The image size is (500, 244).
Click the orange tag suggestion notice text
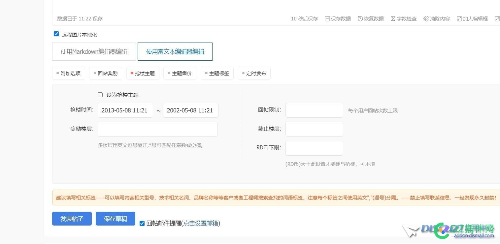[276, 198]
